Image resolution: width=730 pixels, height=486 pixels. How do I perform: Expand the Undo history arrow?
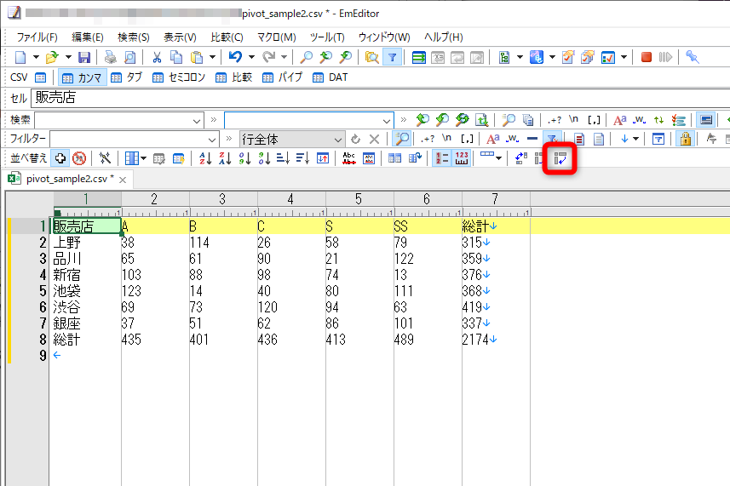pyautogui.click(x=251, y=57)
